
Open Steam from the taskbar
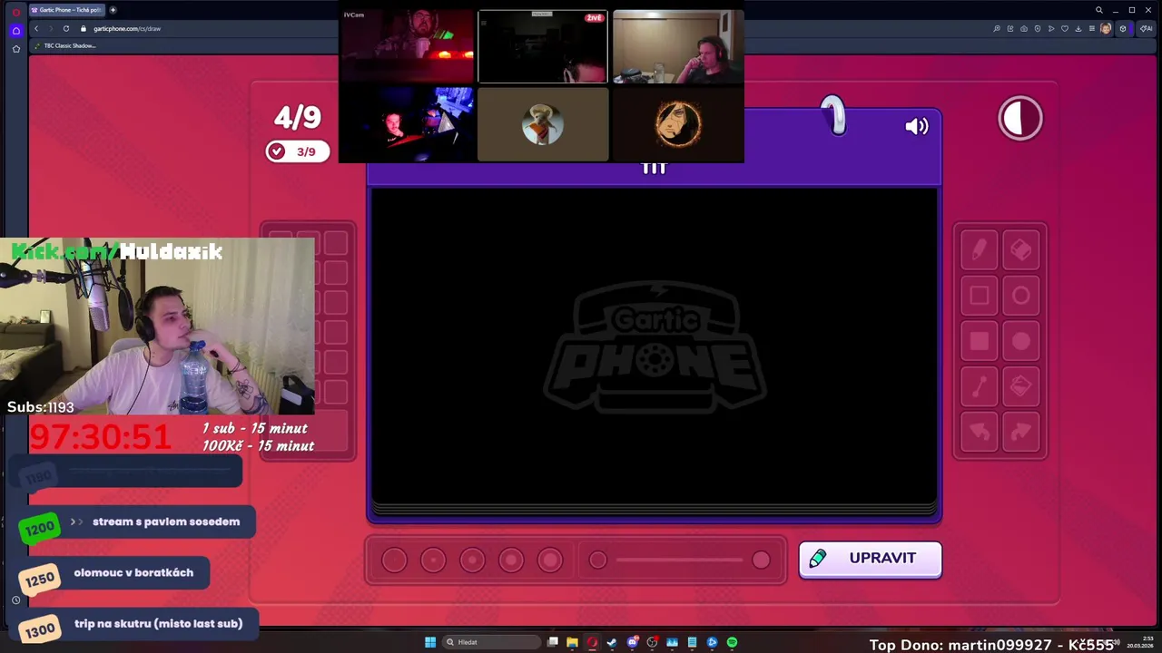click(612, 642)
